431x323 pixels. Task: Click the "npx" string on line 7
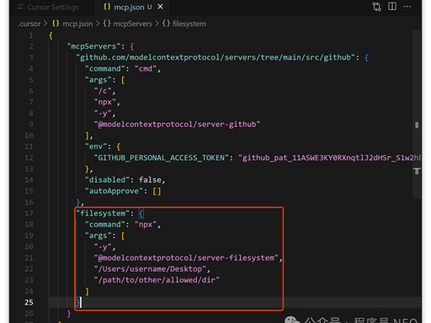(105, 102)
